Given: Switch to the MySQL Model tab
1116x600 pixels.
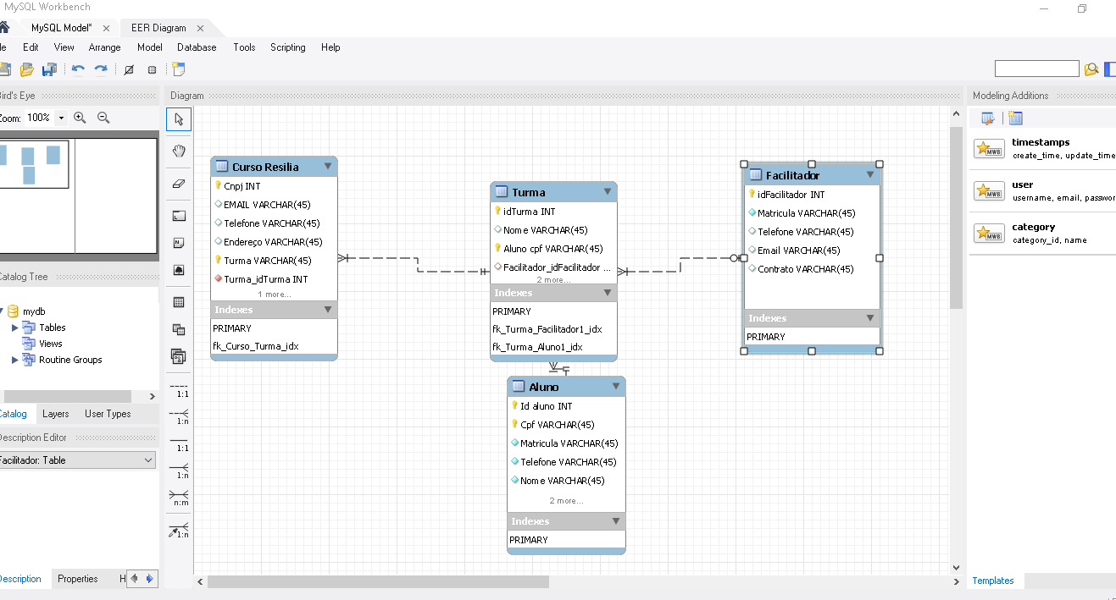Looking at the screenshot, I should [x=61, y=28].
